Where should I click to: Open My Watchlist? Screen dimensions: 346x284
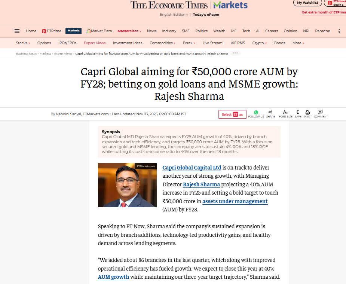tap(307, 3)
